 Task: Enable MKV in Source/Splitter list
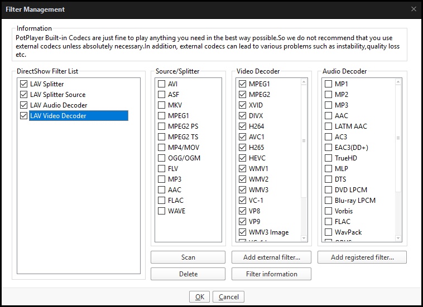pos(162,105)
